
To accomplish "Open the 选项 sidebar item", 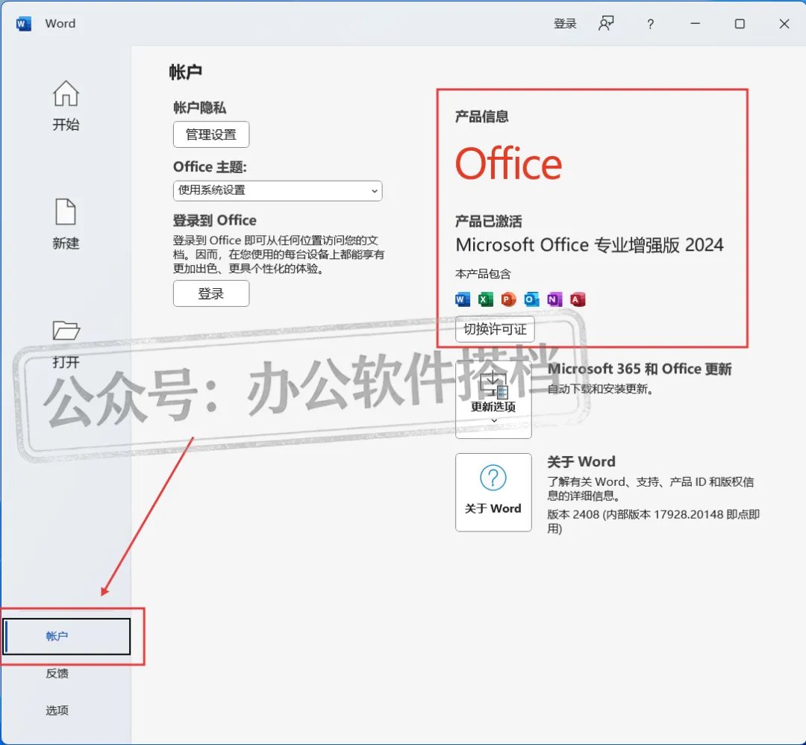I will point(57,711).
